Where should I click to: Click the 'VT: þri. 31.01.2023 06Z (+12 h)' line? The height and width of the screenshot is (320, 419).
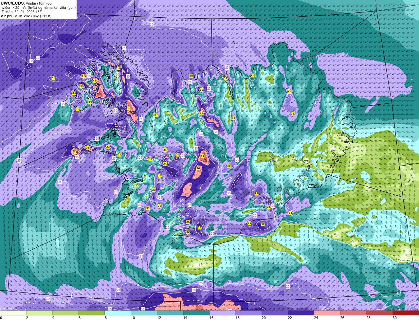(26, 16)
